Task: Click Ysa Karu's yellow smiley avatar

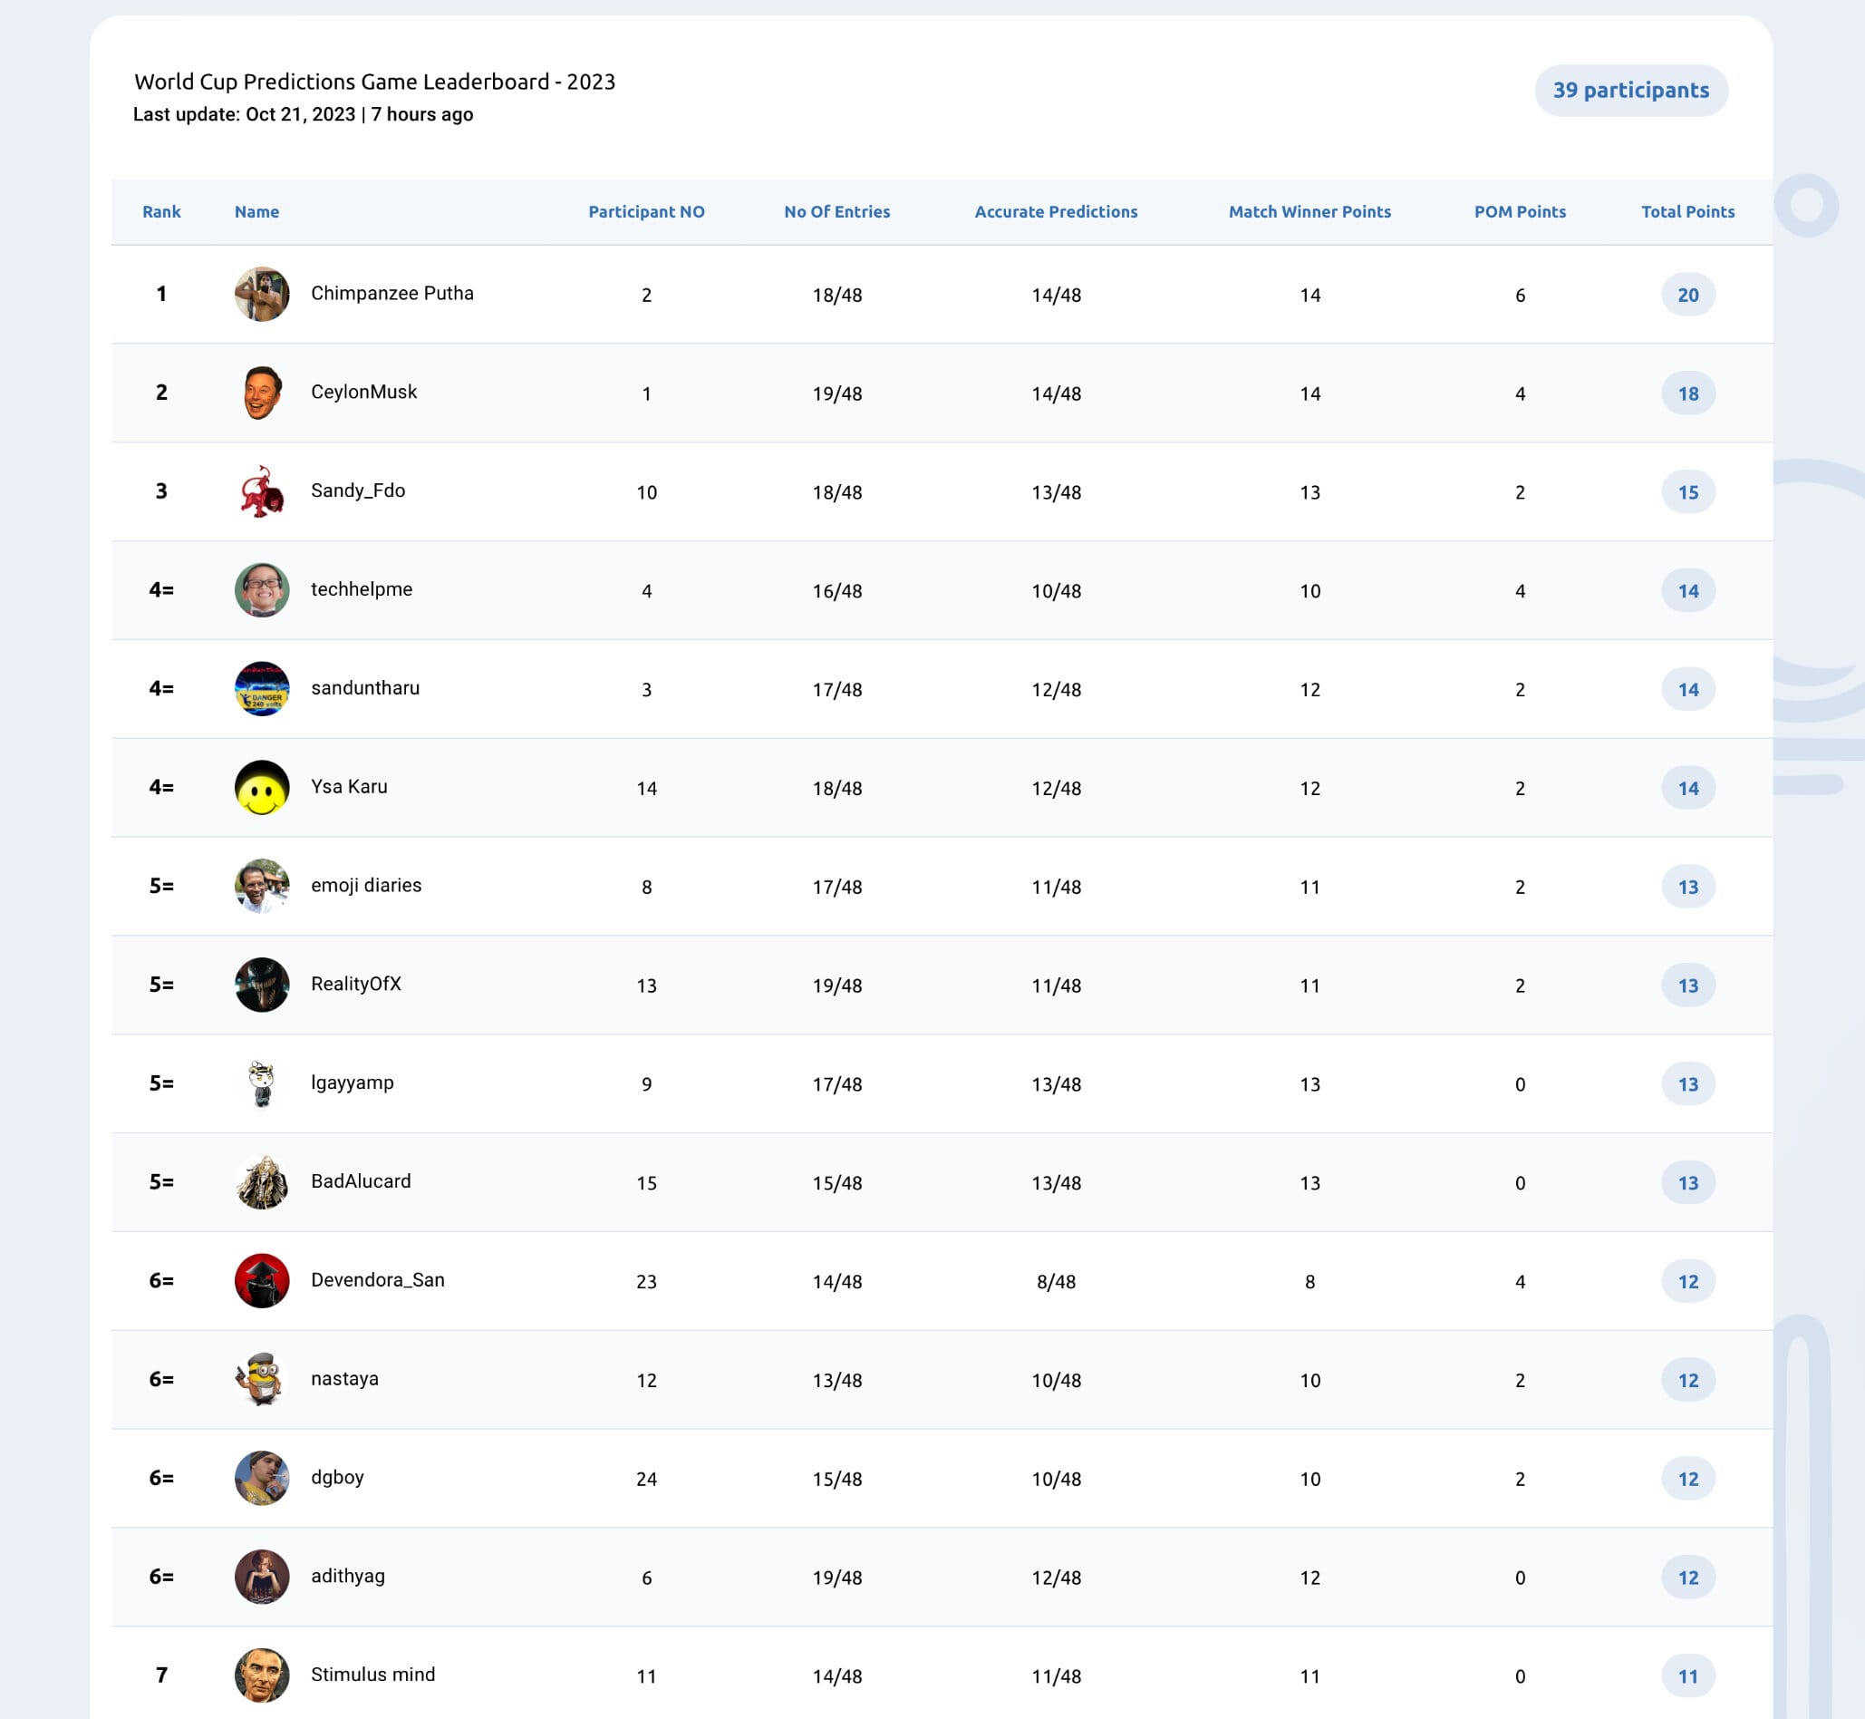Action: point(262,787)
